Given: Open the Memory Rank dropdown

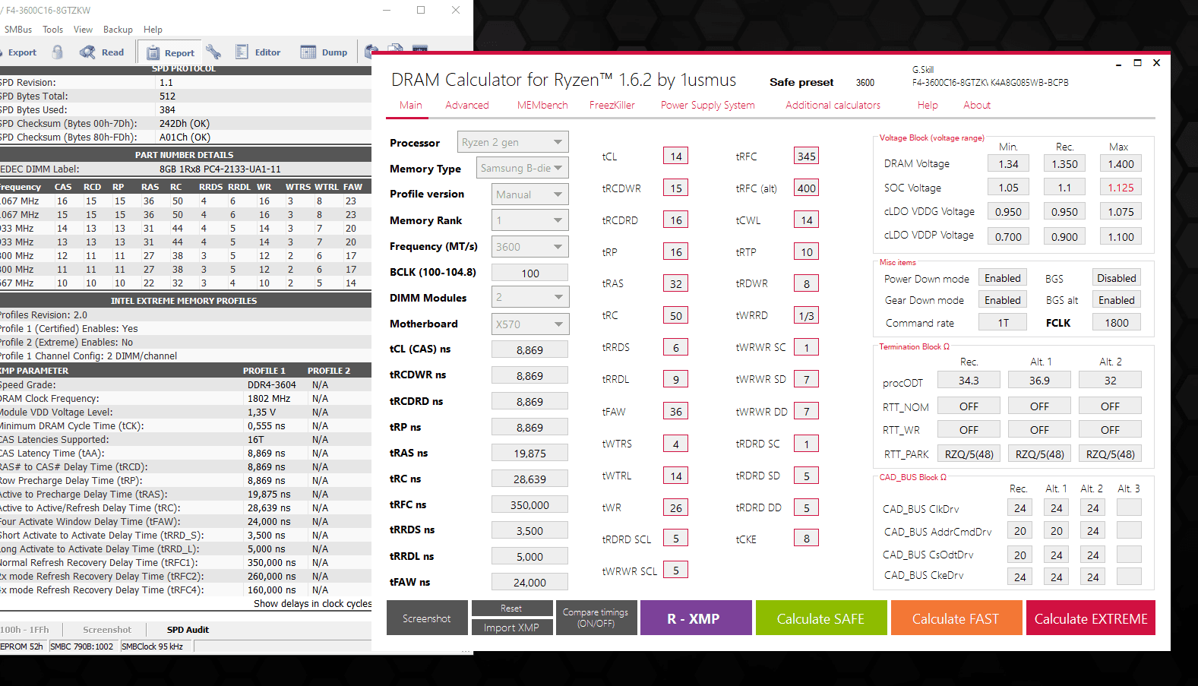Looking at the screenshot, I should [x=529, y=220].
